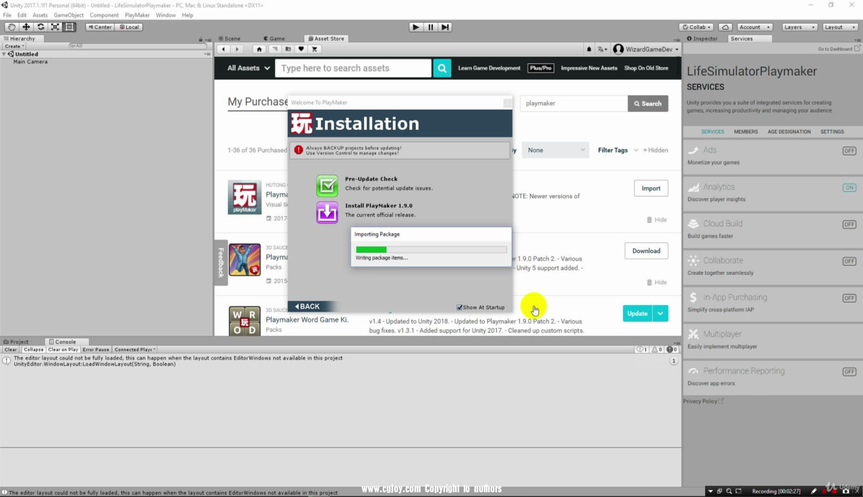Image resolution: width=863 pixels, height=497 pixels.
Task: Toggle the Cloud Build switch
Action: [x=849, y=224]
